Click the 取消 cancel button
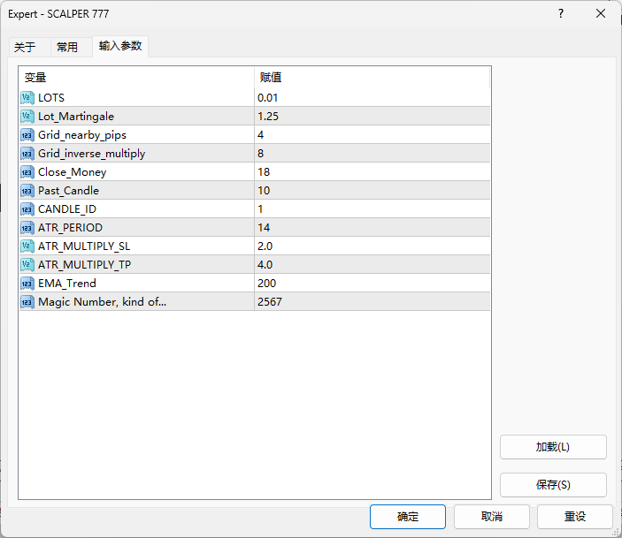This screenshot has height=538, width=622. coord(492,517)
